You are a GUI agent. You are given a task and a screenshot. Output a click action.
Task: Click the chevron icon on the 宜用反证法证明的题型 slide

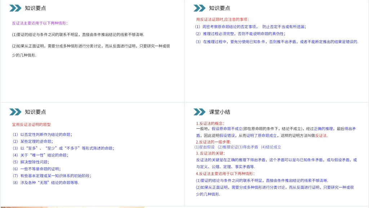coord(15,112)
